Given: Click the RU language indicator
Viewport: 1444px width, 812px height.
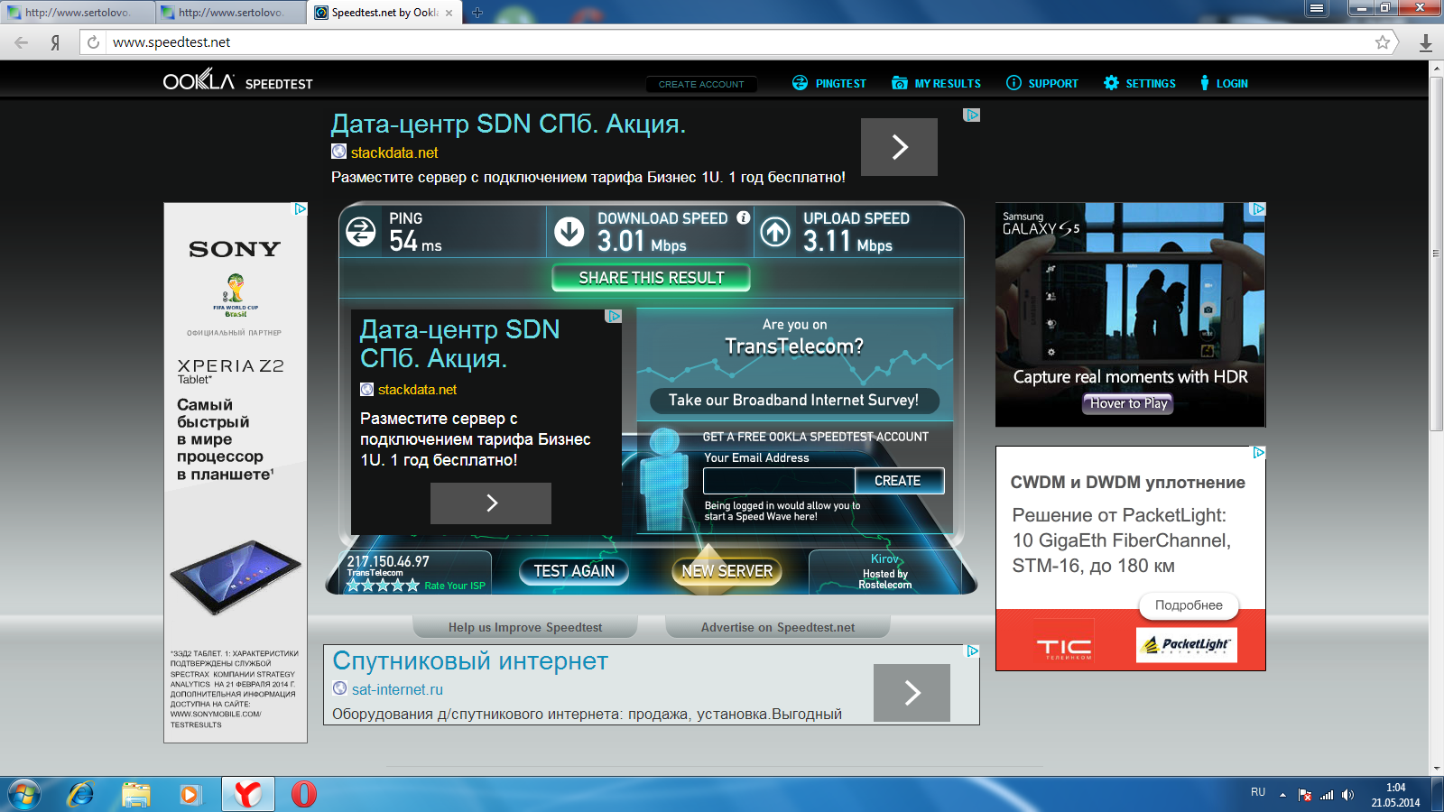Looking at the screenshot, I should 1258,792.
